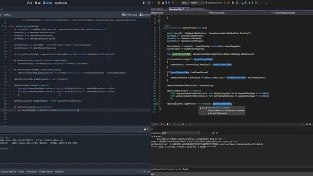Open the Animation bottom panel
This screenshot has width=313, height=176.
click(x=31, y=172)
